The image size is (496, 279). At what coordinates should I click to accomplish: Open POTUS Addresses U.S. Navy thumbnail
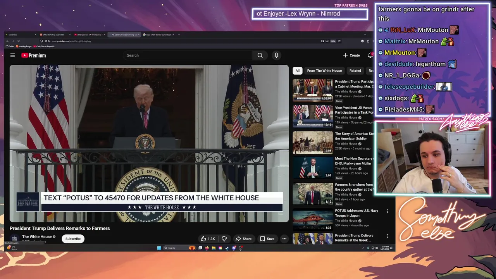(313, 219)
